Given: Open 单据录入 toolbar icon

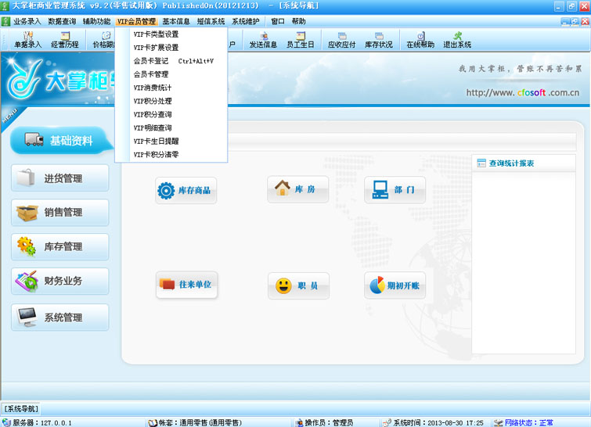Looking at the screenshot, I should (x=27, y=40).
